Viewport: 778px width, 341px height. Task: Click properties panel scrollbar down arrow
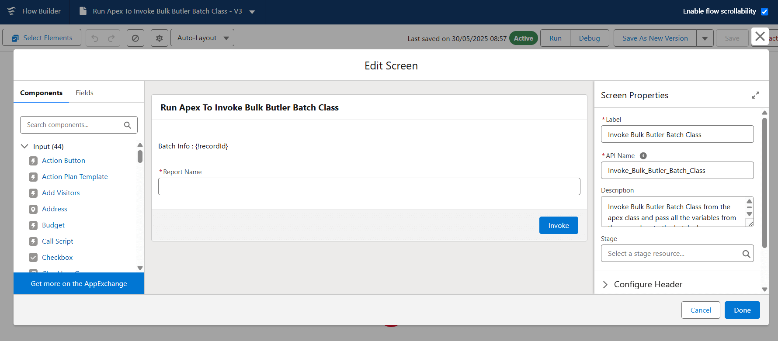click(x=764, y=289)
